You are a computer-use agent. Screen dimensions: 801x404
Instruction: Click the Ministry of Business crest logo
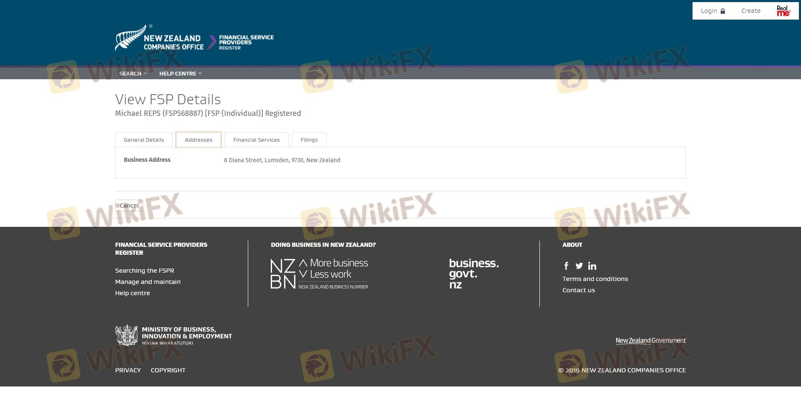point(127,335)
